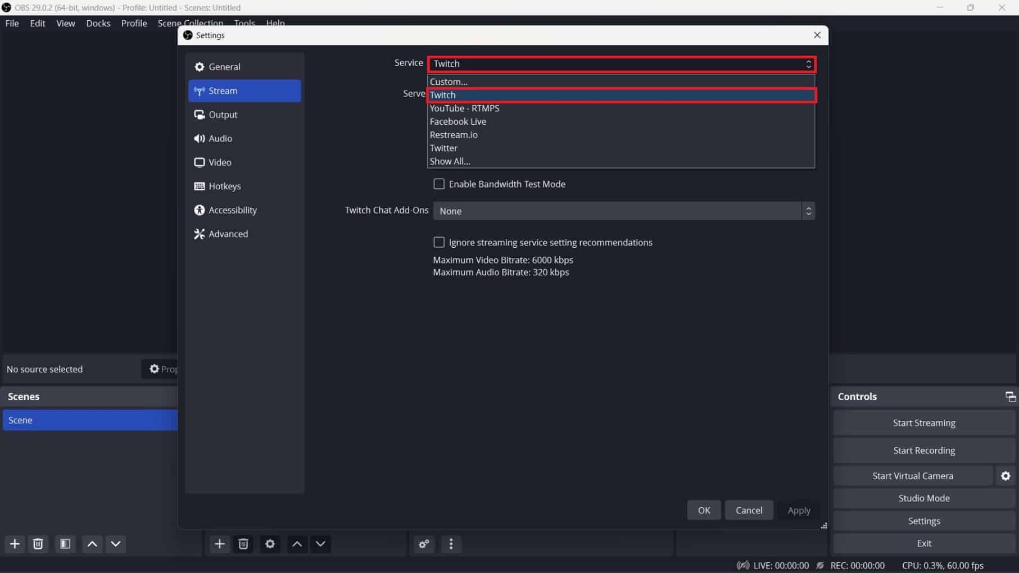
Task: Open audio mixer three-dot menu
Action: [451, 544]
